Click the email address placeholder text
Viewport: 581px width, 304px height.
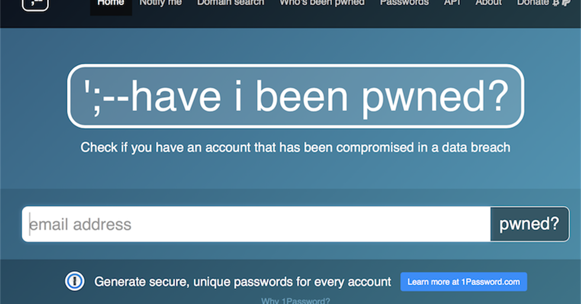tap(80, 225)
